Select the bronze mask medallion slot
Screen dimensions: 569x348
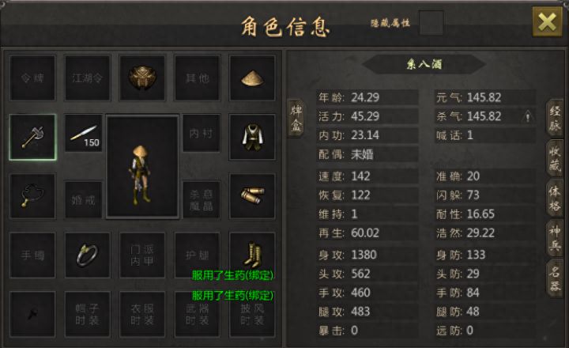pyautogui.click(x=142, y=78)
